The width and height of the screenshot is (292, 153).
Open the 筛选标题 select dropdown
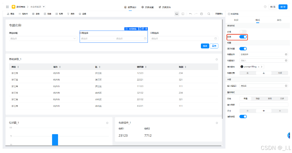coord(43,39)
